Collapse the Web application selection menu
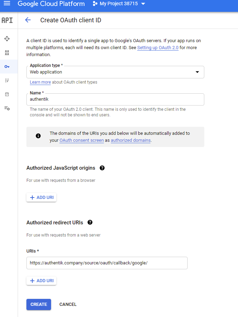Screen dimensions: 238x317 point(197,72)
